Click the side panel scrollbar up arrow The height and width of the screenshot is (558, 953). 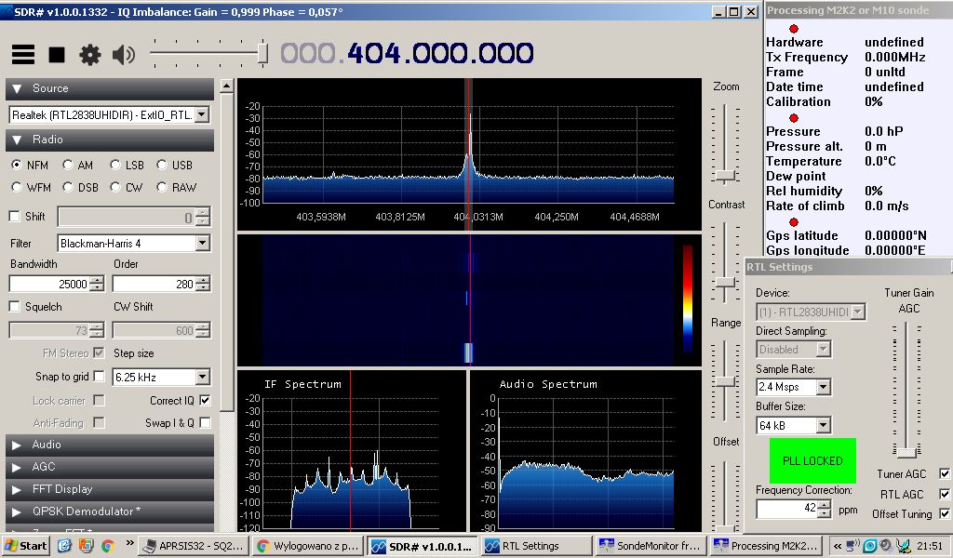click(x=227, y=86)
